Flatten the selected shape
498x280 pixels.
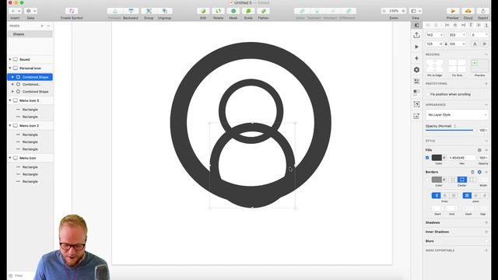(263, 11)
